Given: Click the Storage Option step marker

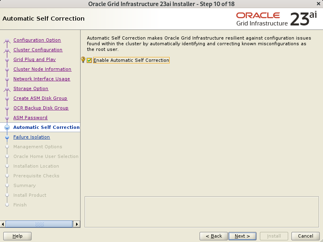Looking at the screenshot, I should click(x=7, y=88).
